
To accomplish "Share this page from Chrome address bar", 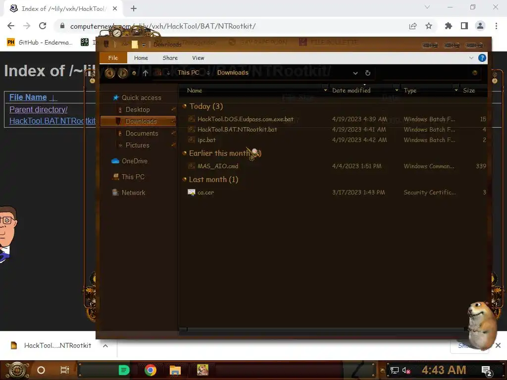I will 413,26.
